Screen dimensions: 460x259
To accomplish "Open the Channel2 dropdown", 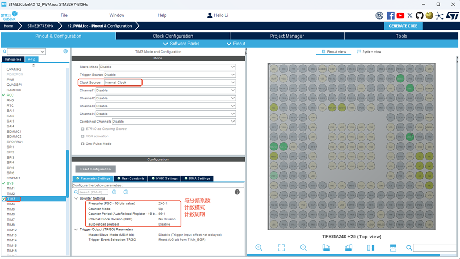I will [x=165, y=98].
